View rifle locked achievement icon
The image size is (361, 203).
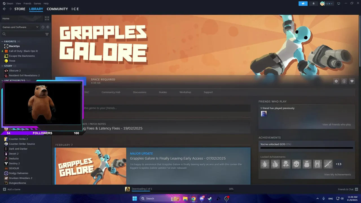(x=328, y=164)
